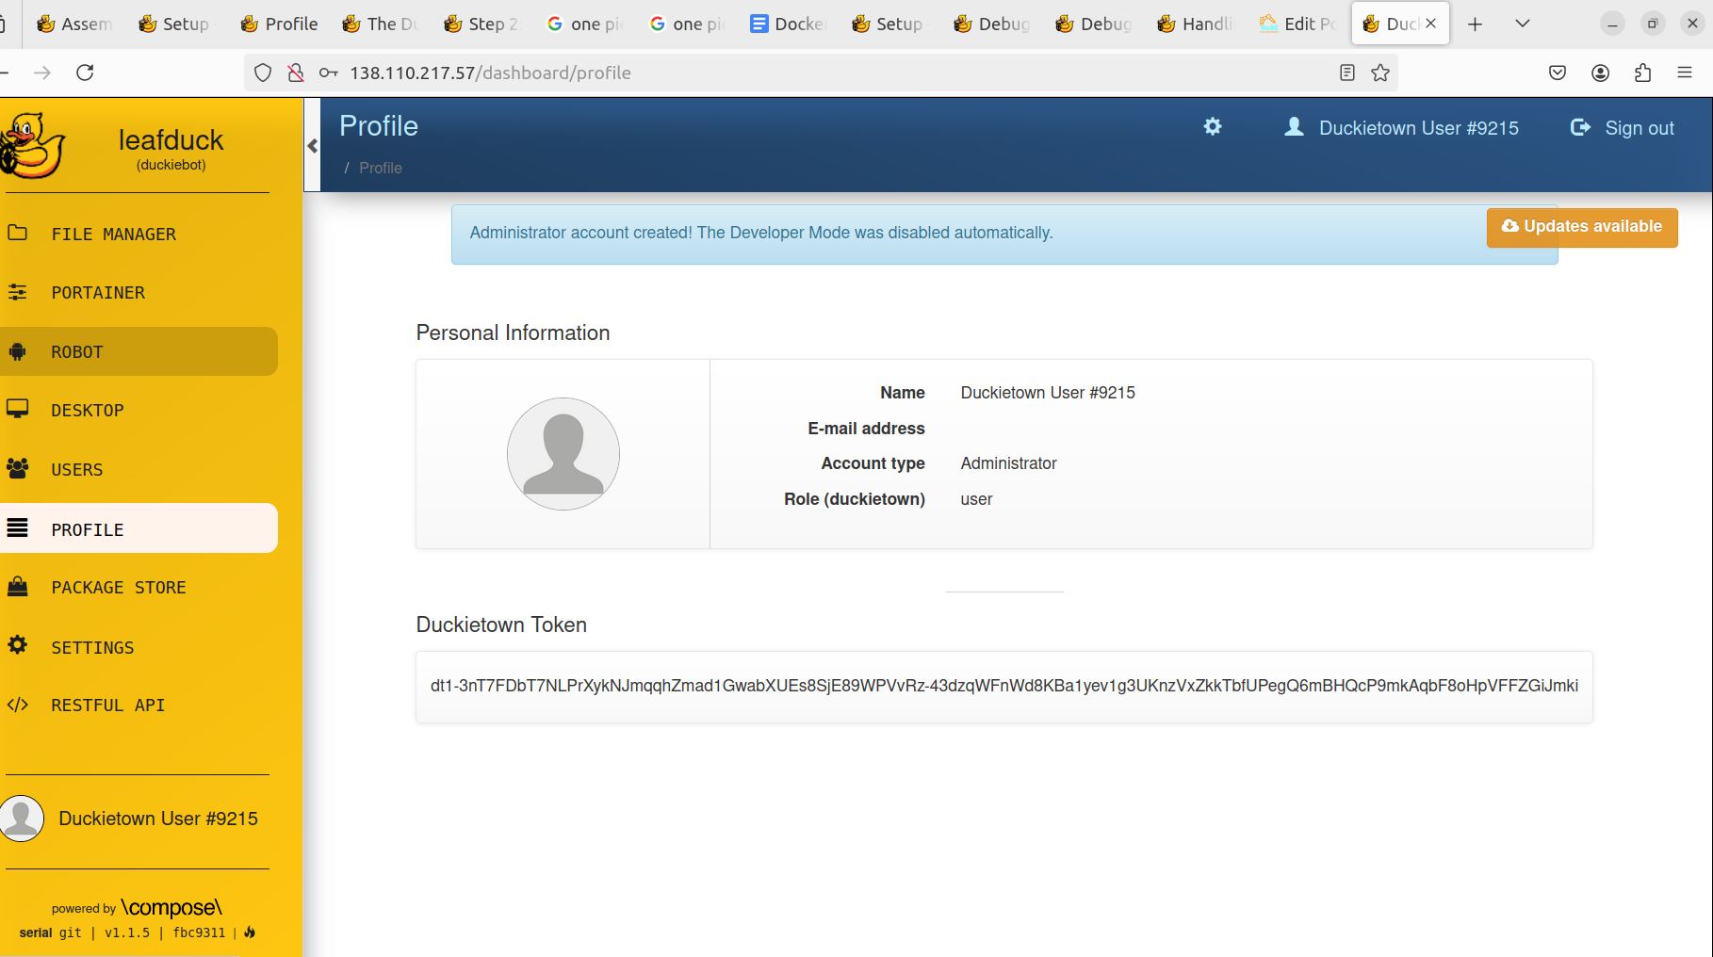Open a new browser tab
This screenshot has height=957, width=1713.
point(1476,24)
